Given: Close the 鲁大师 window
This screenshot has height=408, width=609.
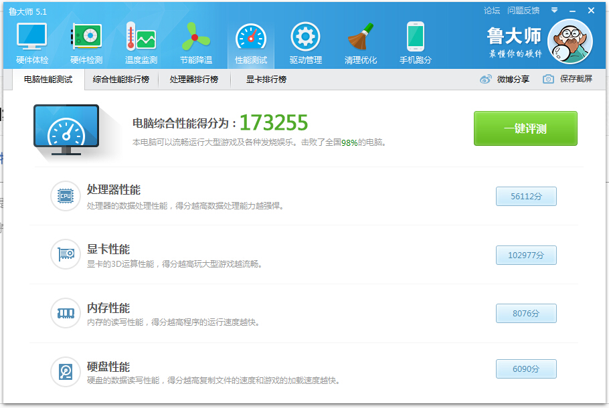Looking at the screenshot, I should click(x=591, y=11).
